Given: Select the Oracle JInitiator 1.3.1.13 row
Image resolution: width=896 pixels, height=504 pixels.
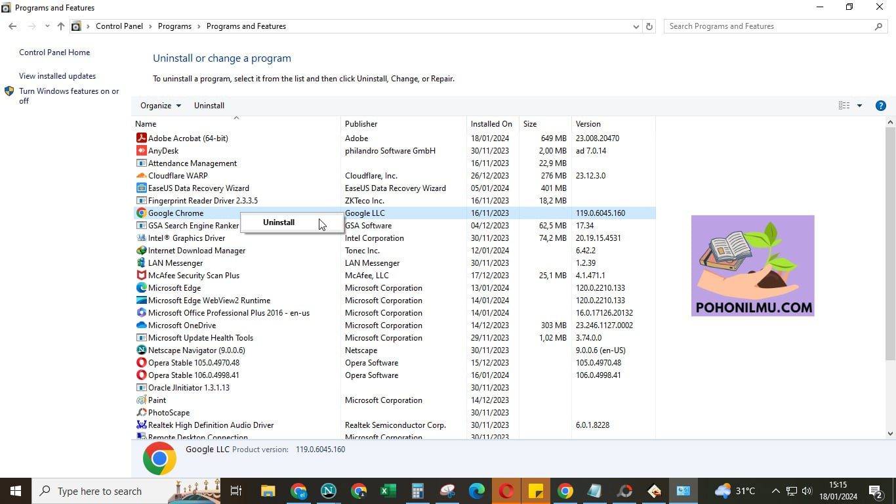Looking at the screenshot, I should coord(394,387).
